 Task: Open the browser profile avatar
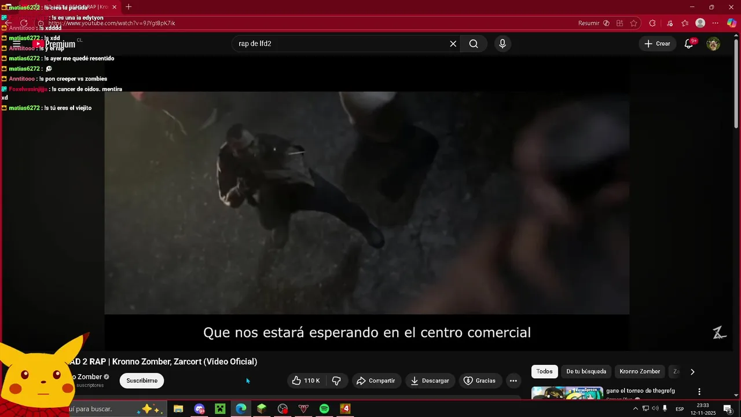coord(700,23)
